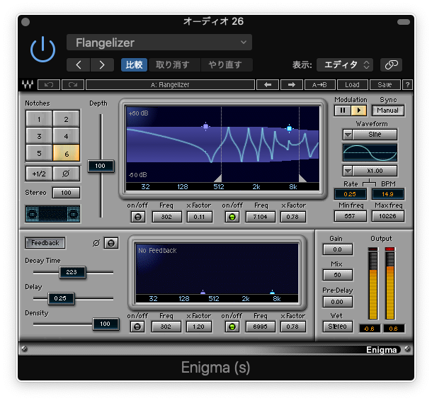Open Waveform dropdown arrow next to Sine
432x401 pixels.
pyautogui.click(x=348, y=135)
